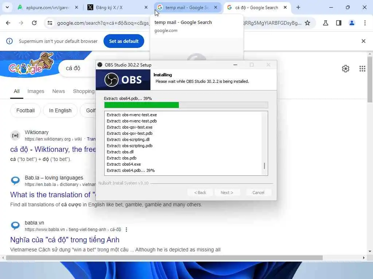Screen dimensions: 373x279
Task: Go forward in browser history
Action: pyautogui.click(x=21, y=23)
